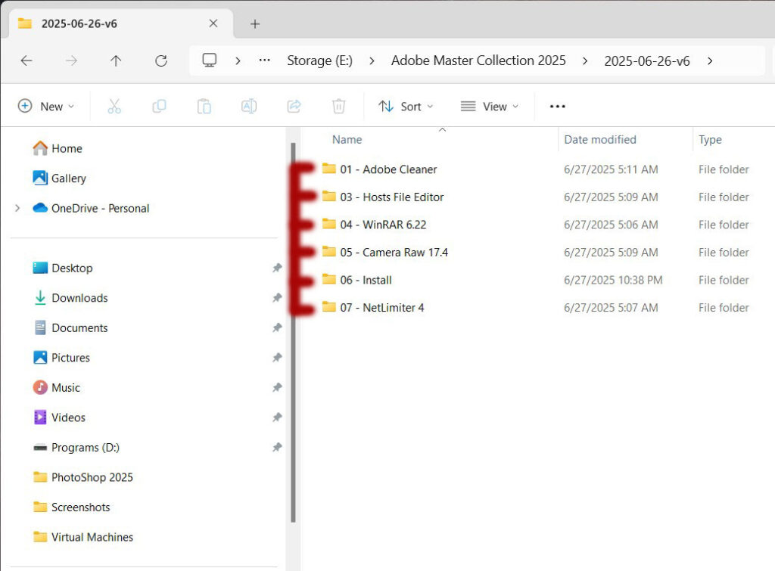The image size is (775, 571).
Task: Click the pin icon next to Programs (D:)
Action: [x=277, y=447]
